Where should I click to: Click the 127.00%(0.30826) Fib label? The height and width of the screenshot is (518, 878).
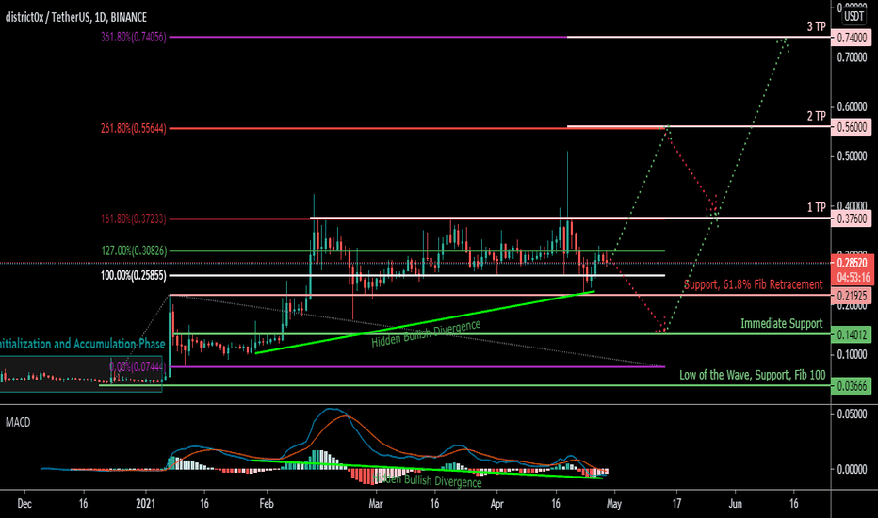pyautogui.click(x=134, y=251)
